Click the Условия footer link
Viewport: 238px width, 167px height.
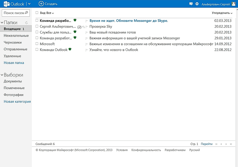pyautogui.click(x=122, y=150)
